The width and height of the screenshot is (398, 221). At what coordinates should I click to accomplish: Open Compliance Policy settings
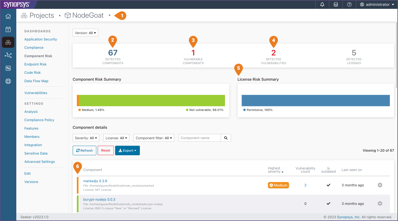39,120
